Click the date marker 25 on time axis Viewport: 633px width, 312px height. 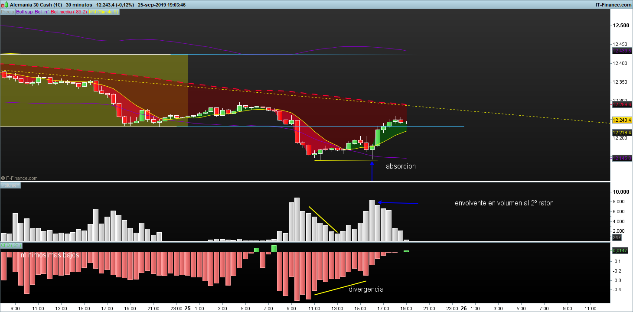tap(187, 309)
